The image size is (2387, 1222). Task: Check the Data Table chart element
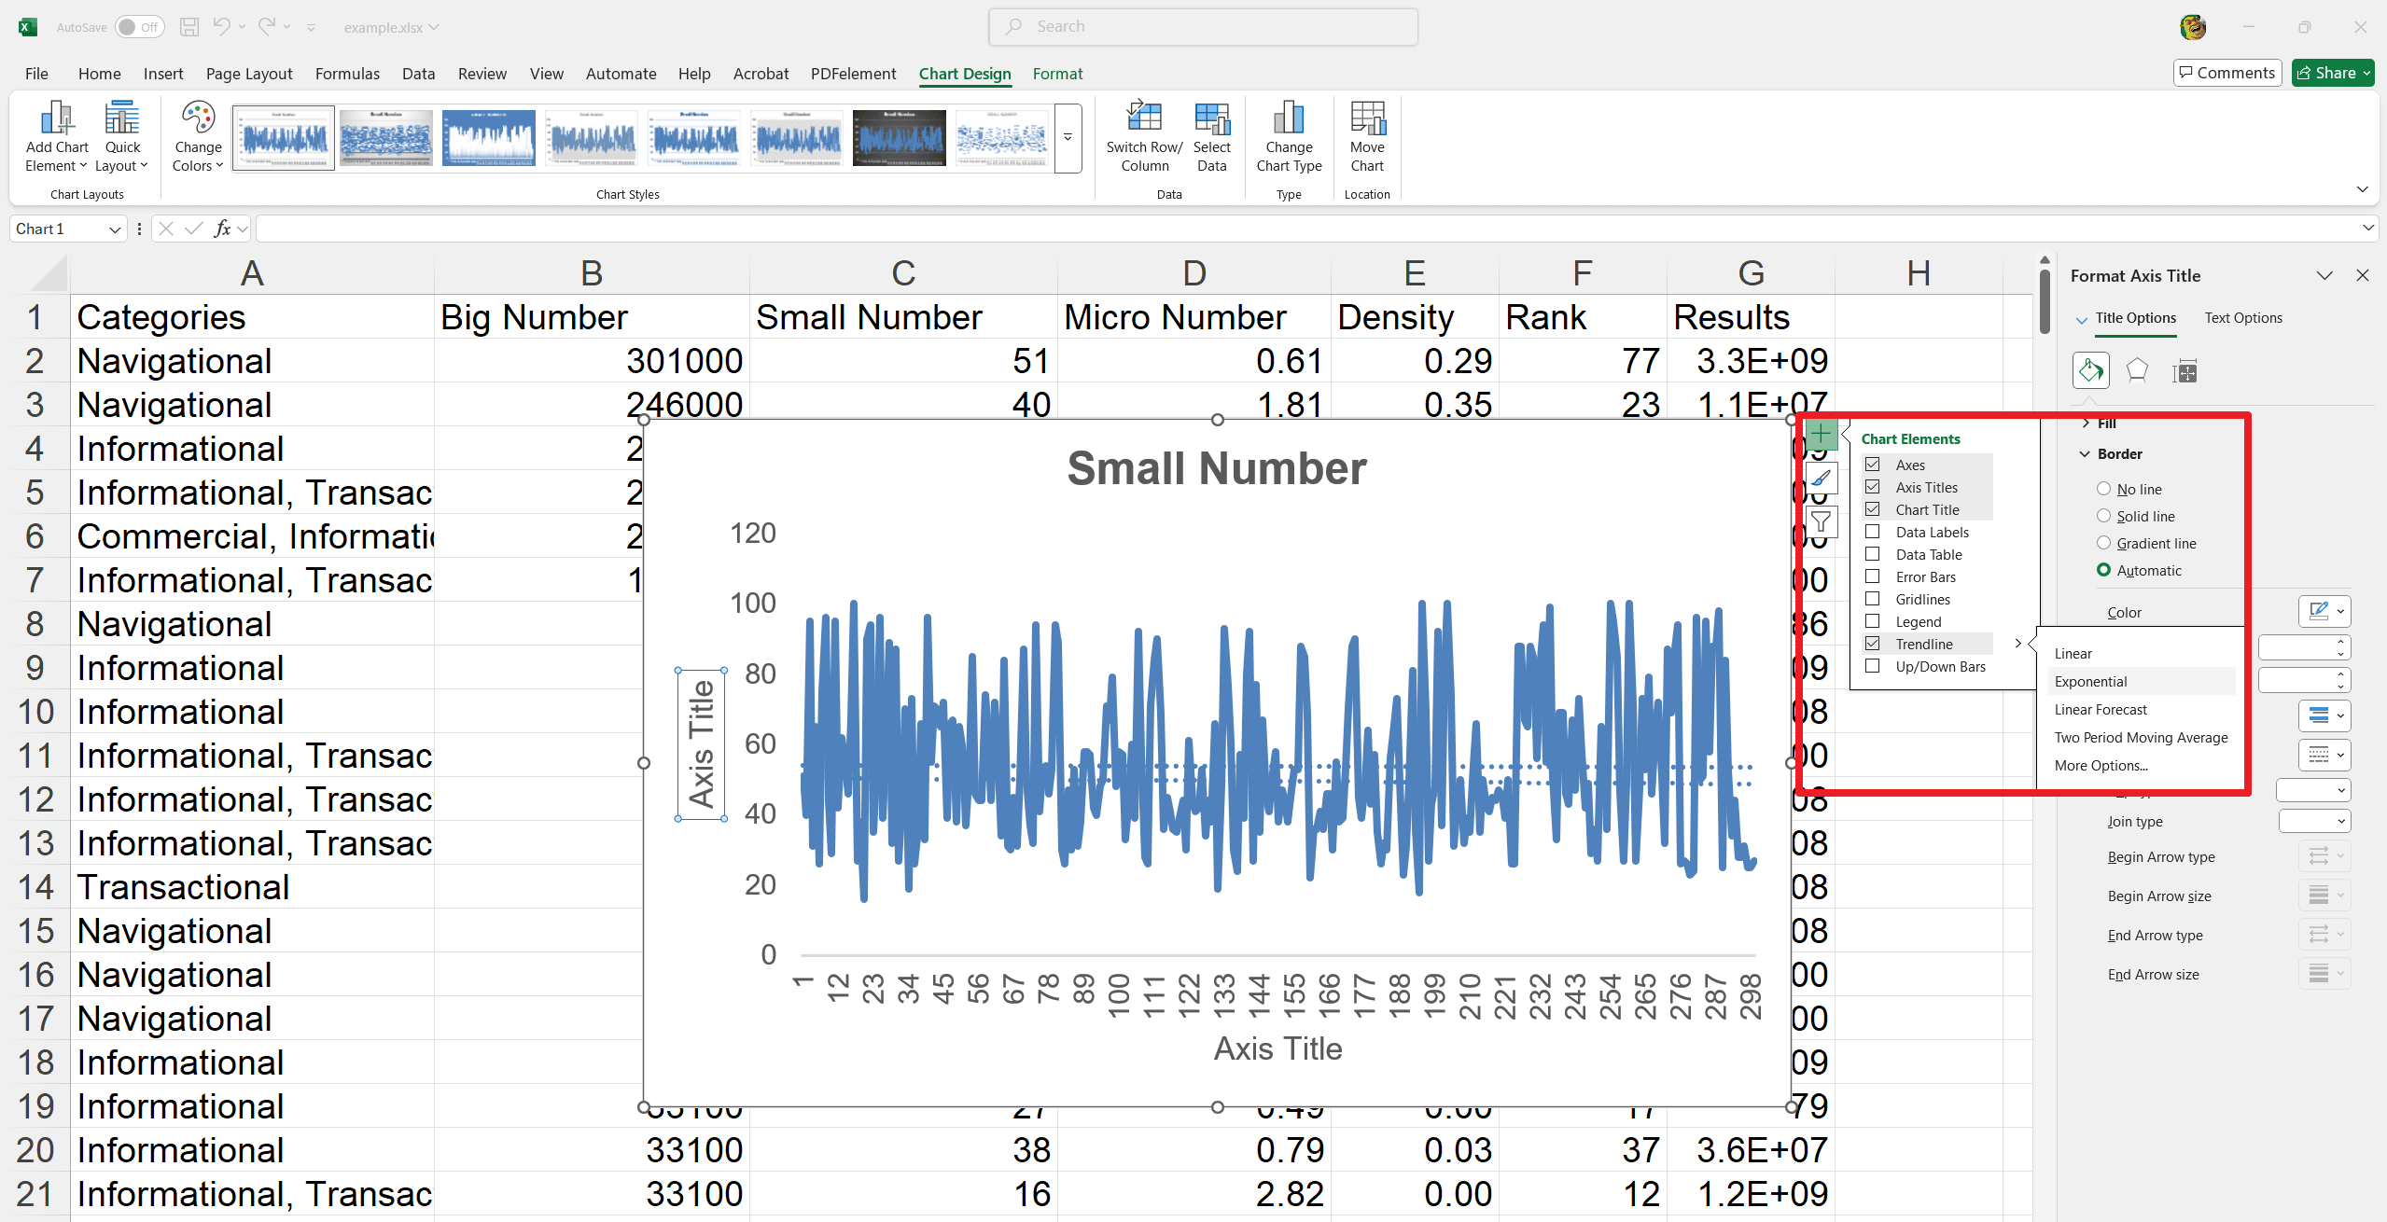[x=1874, y=554]
